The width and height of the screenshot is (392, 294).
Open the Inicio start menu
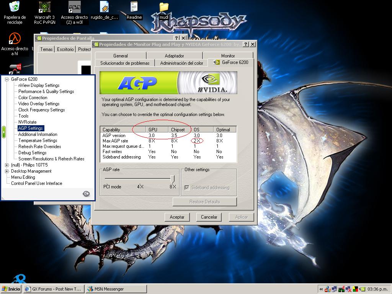pyautogui.click(x=11, y=289)
